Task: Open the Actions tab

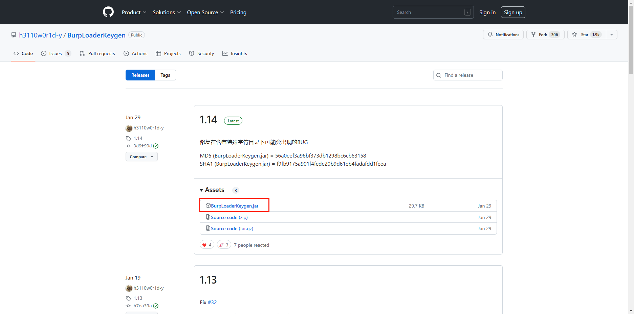Action: click(x=135, y=53)
